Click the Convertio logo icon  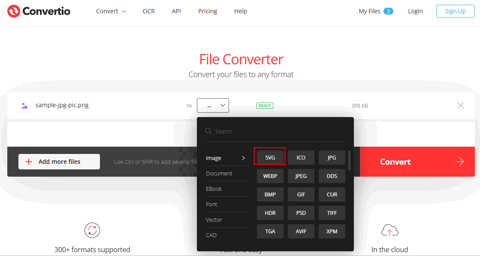[14, 11]
